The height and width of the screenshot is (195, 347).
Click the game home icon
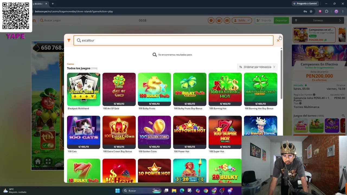point(38,161)
